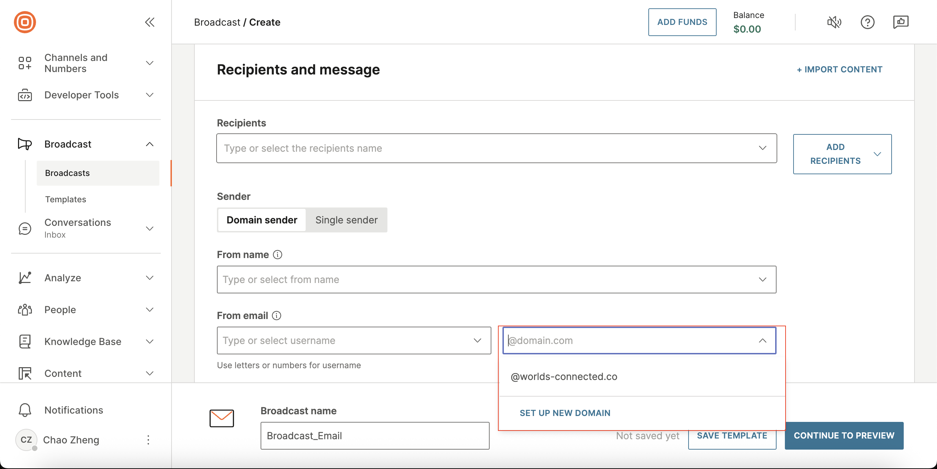Click the Analyze chart icon

point(25,278)
